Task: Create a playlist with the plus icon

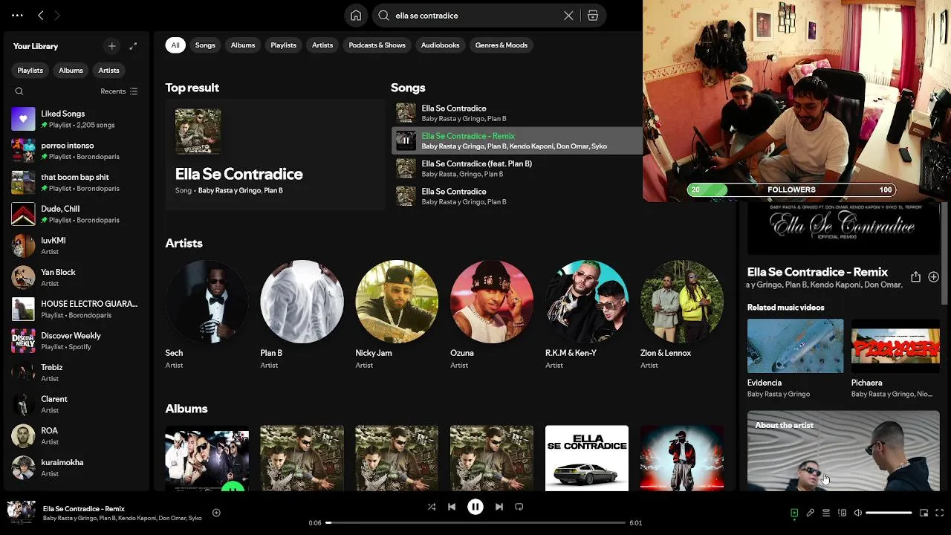Action: click(x=111, y=46)
